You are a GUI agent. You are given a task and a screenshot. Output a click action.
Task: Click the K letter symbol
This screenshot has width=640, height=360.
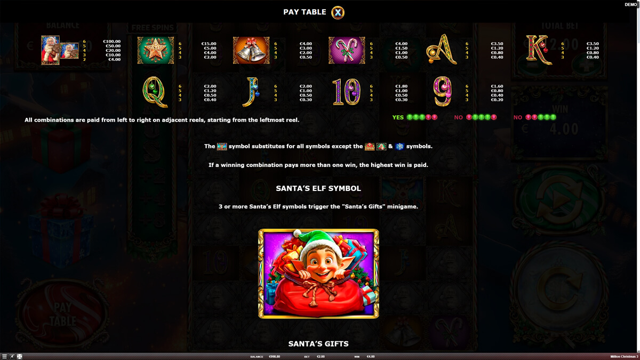pyautogui.click(x=539, y=50)
